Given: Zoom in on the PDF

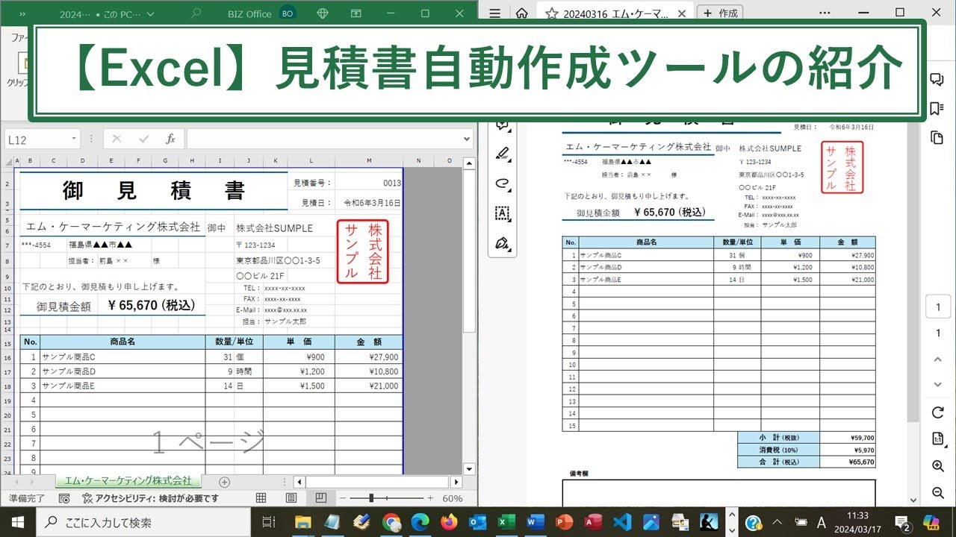Looking at the screenshot, I should pos(938,465).
